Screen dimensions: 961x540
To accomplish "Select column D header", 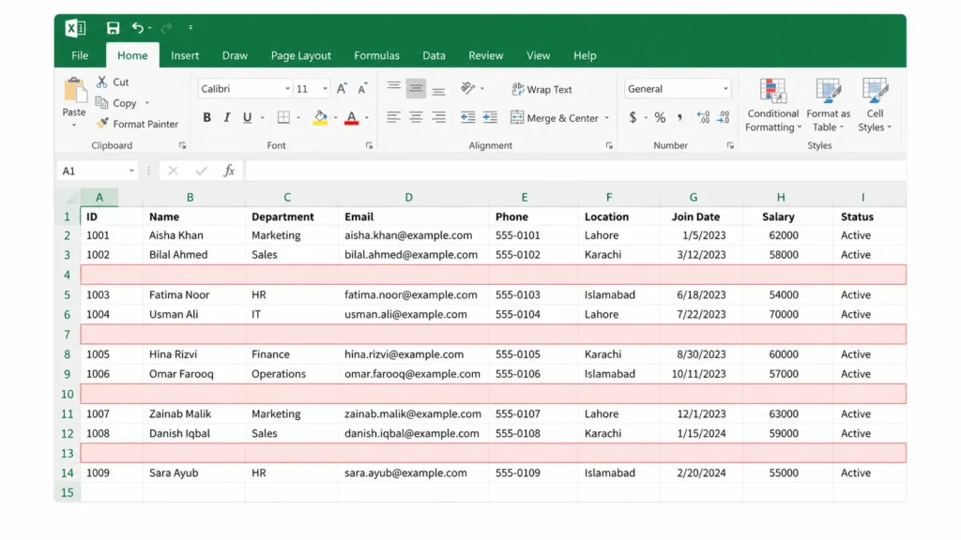I will click(409, 197).
